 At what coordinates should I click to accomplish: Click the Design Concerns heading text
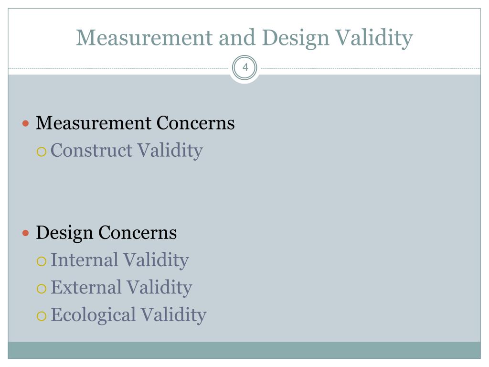tap(106, 233)
